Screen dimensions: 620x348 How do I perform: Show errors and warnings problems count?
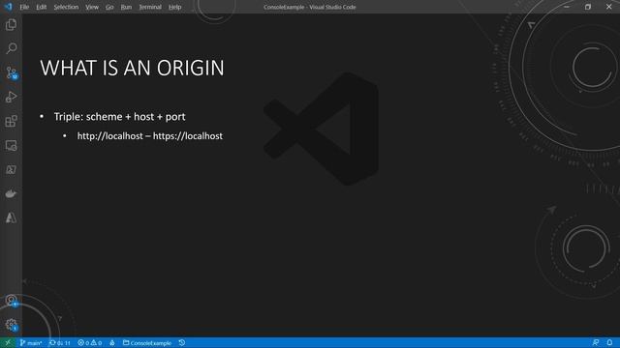pyautogui.click(x=90, y=343)
